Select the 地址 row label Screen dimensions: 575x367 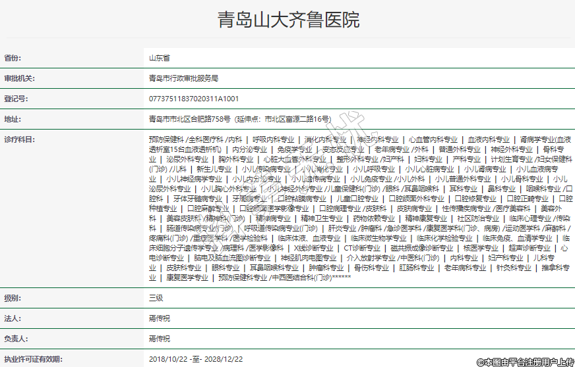coord(13,119)
